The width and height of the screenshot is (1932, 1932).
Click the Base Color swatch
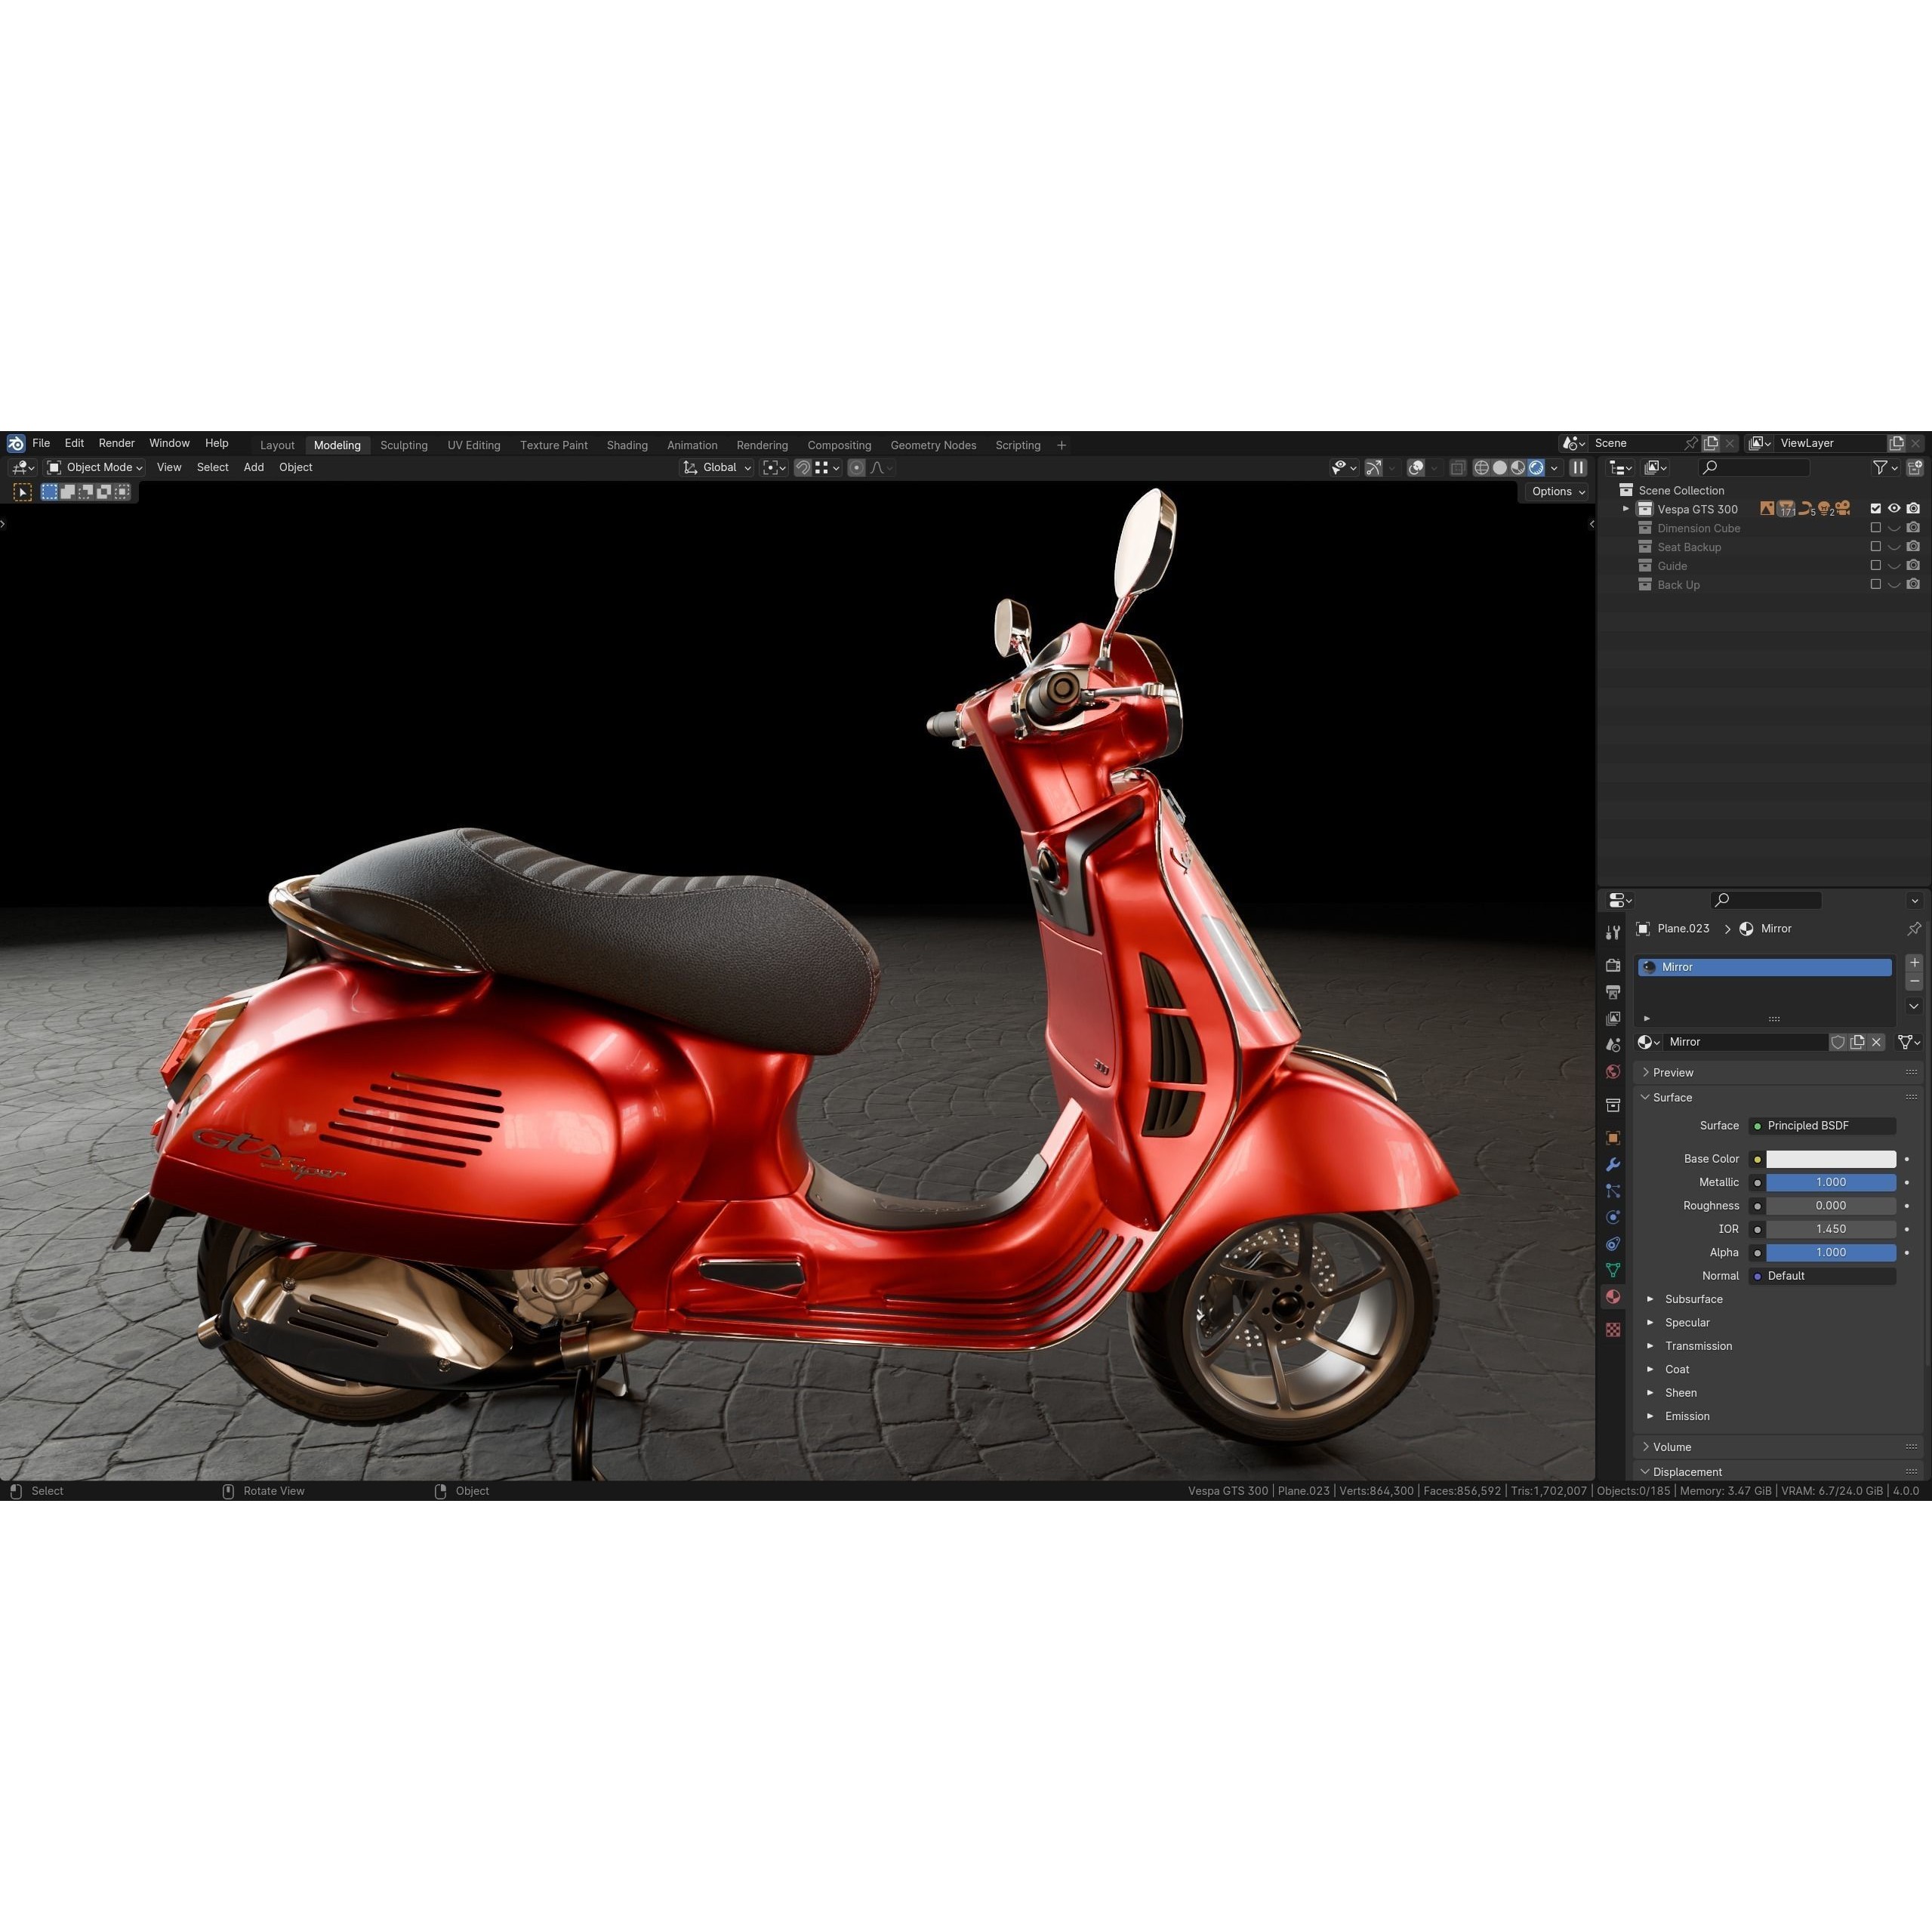point(1831,1159)
